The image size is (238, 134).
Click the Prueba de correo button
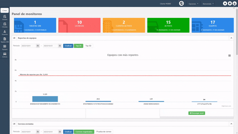(104, 132)
